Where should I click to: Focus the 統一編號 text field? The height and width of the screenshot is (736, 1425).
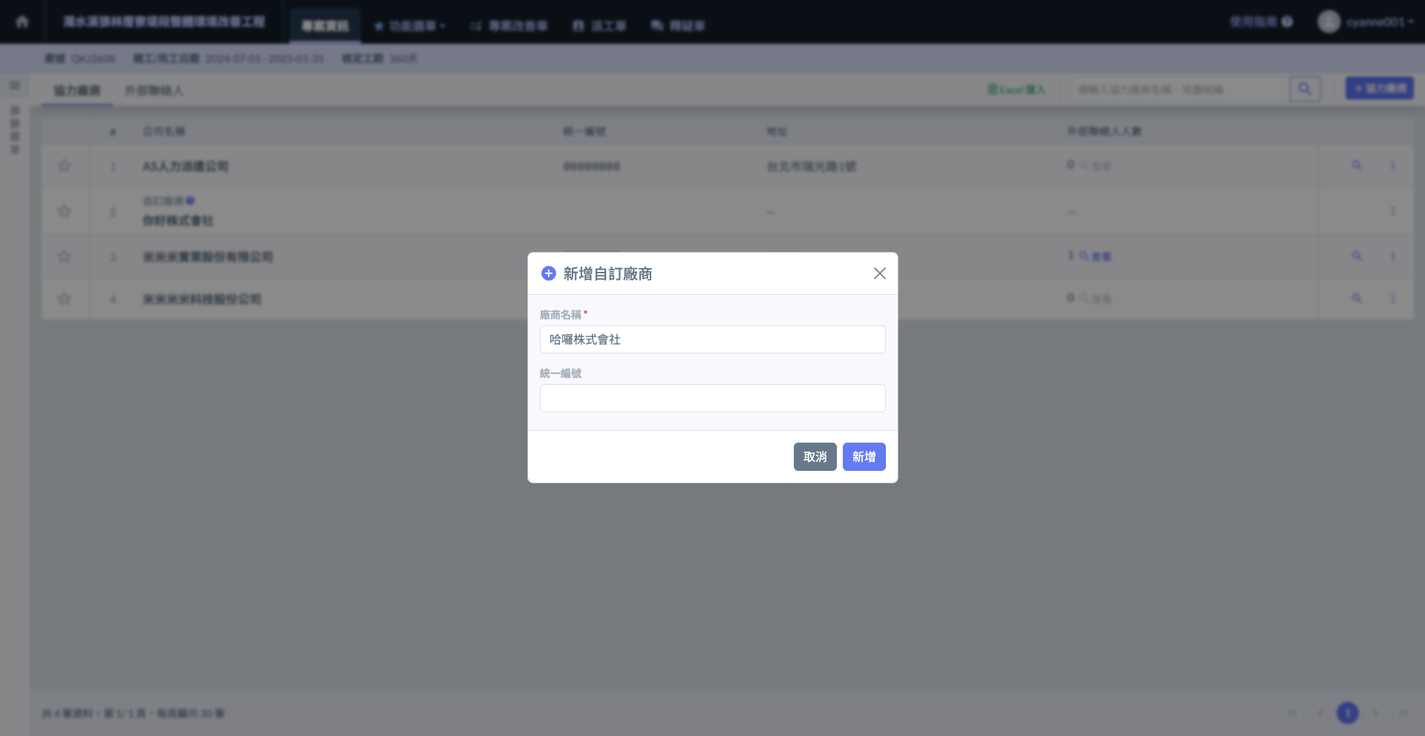click(x=712, y=398)
